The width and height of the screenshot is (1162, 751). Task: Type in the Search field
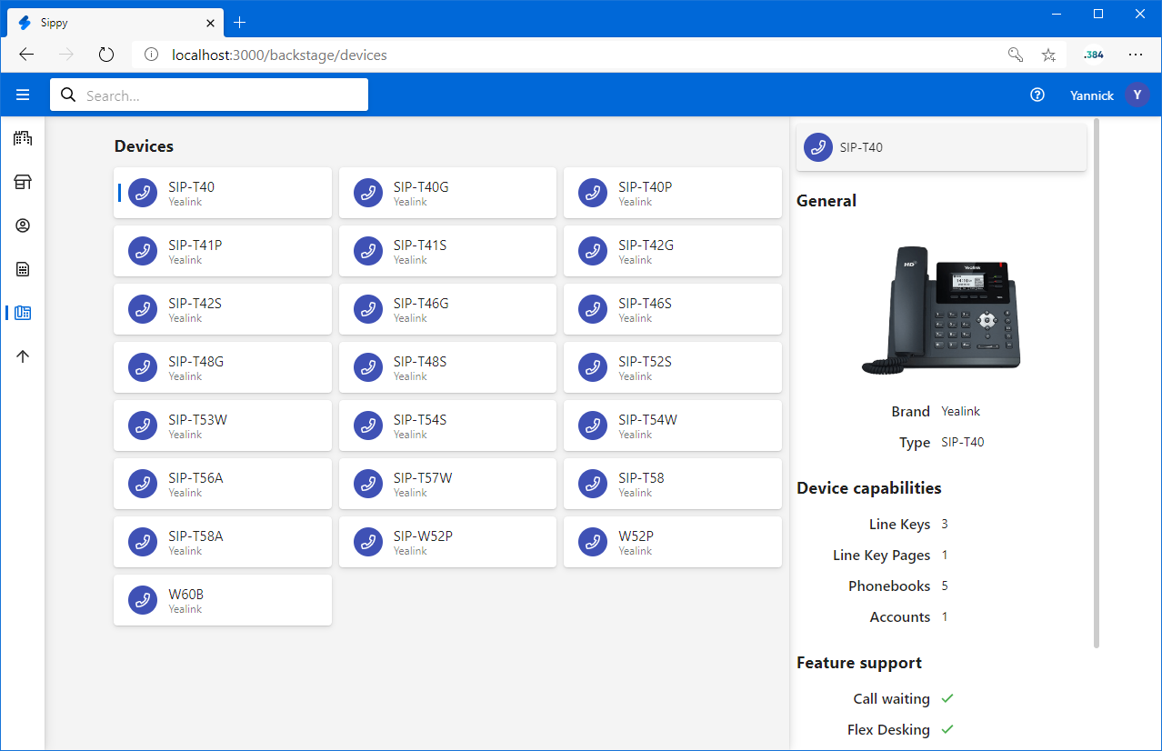(x=209, y=95)
